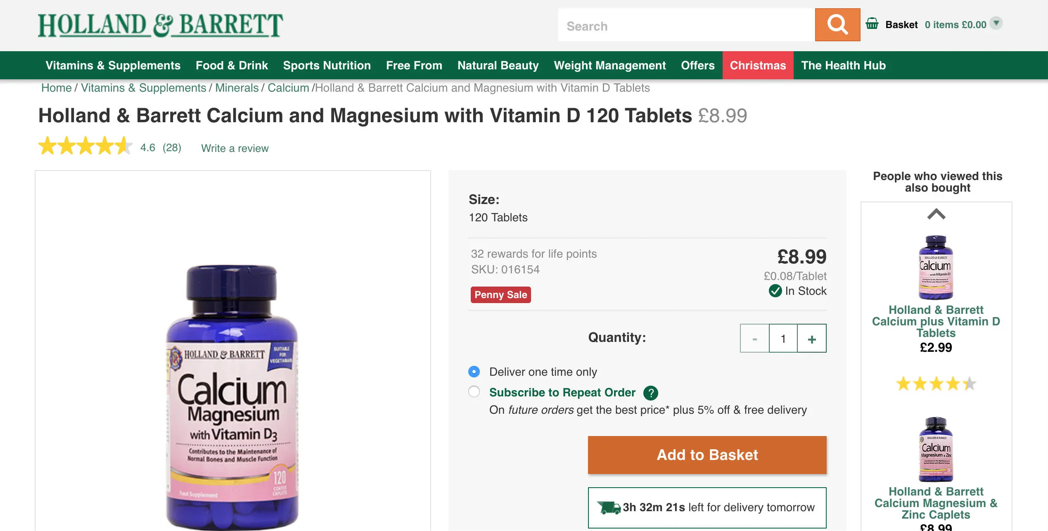Select Subscribe to Repeat Order option
The height and width of the screenshot is (531, 1048).
click(x=474, y=391)
